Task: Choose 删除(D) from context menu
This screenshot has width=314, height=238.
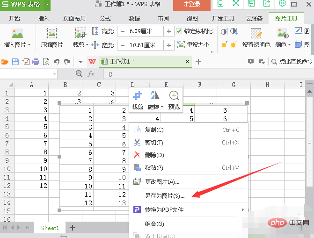Action: point(189,155)
